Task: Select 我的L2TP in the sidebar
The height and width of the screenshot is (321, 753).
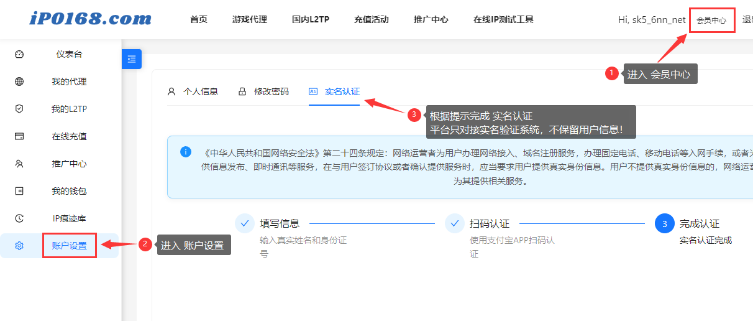Action: 69,109
